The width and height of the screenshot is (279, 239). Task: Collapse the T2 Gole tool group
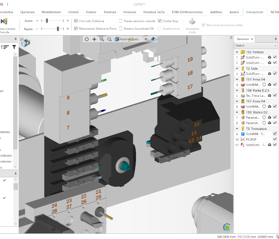pos(238,69)
